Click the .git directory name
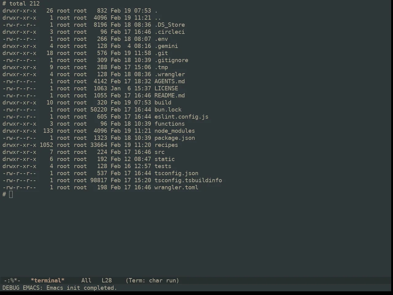 tap(161, 53)
